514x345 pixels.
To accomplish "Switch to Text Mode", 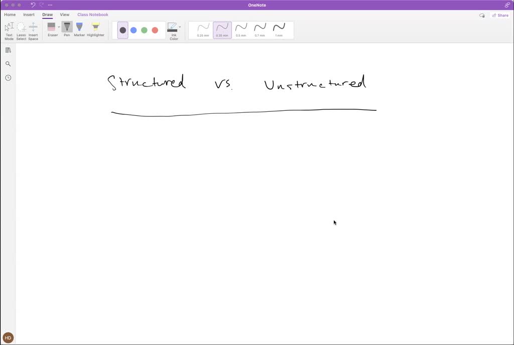I will (x=9, y=30).
